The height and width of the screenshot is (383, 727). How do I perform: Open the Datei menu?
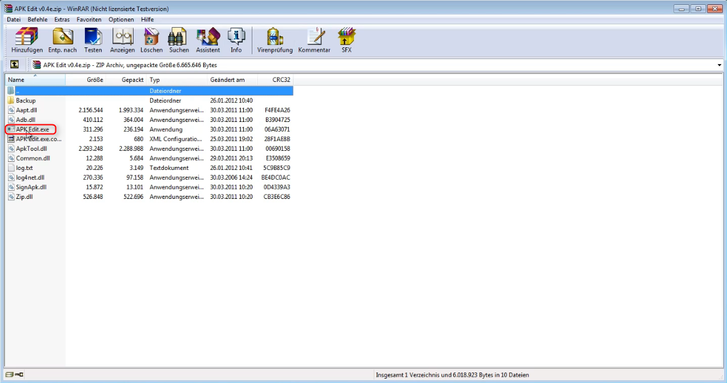point(14,20)
